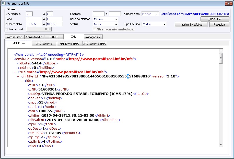Click the dhSaiEnt date line

coord(74,120)
